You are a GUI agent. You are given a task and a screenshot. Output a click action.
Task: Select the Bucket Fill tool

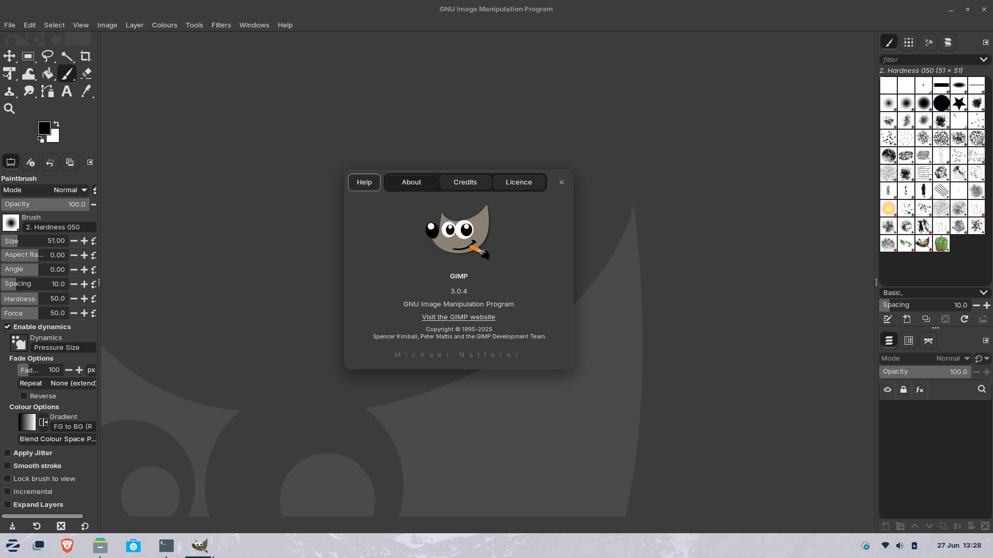coord(48,74)
